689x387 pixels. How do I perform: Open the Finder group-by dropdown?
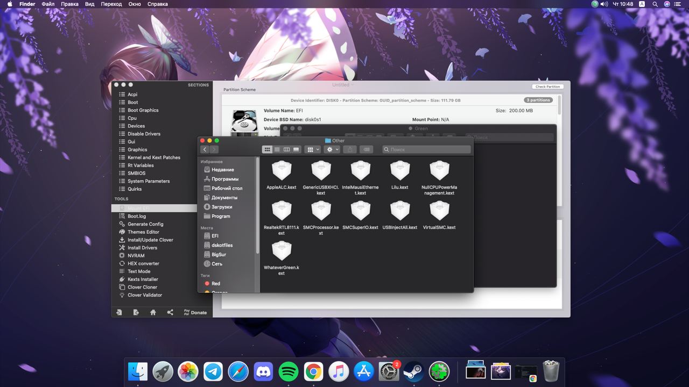click(x=313, y=149)
